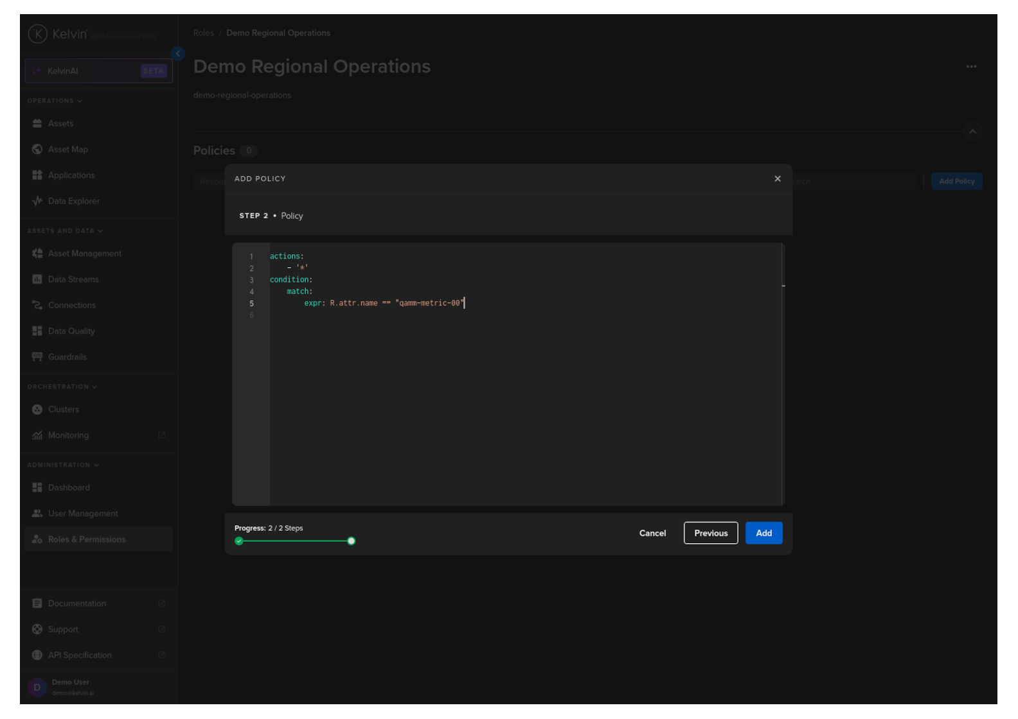Screen dimensions: 1018x719
Task: Click the Previous button
Action: coord(710,533)
